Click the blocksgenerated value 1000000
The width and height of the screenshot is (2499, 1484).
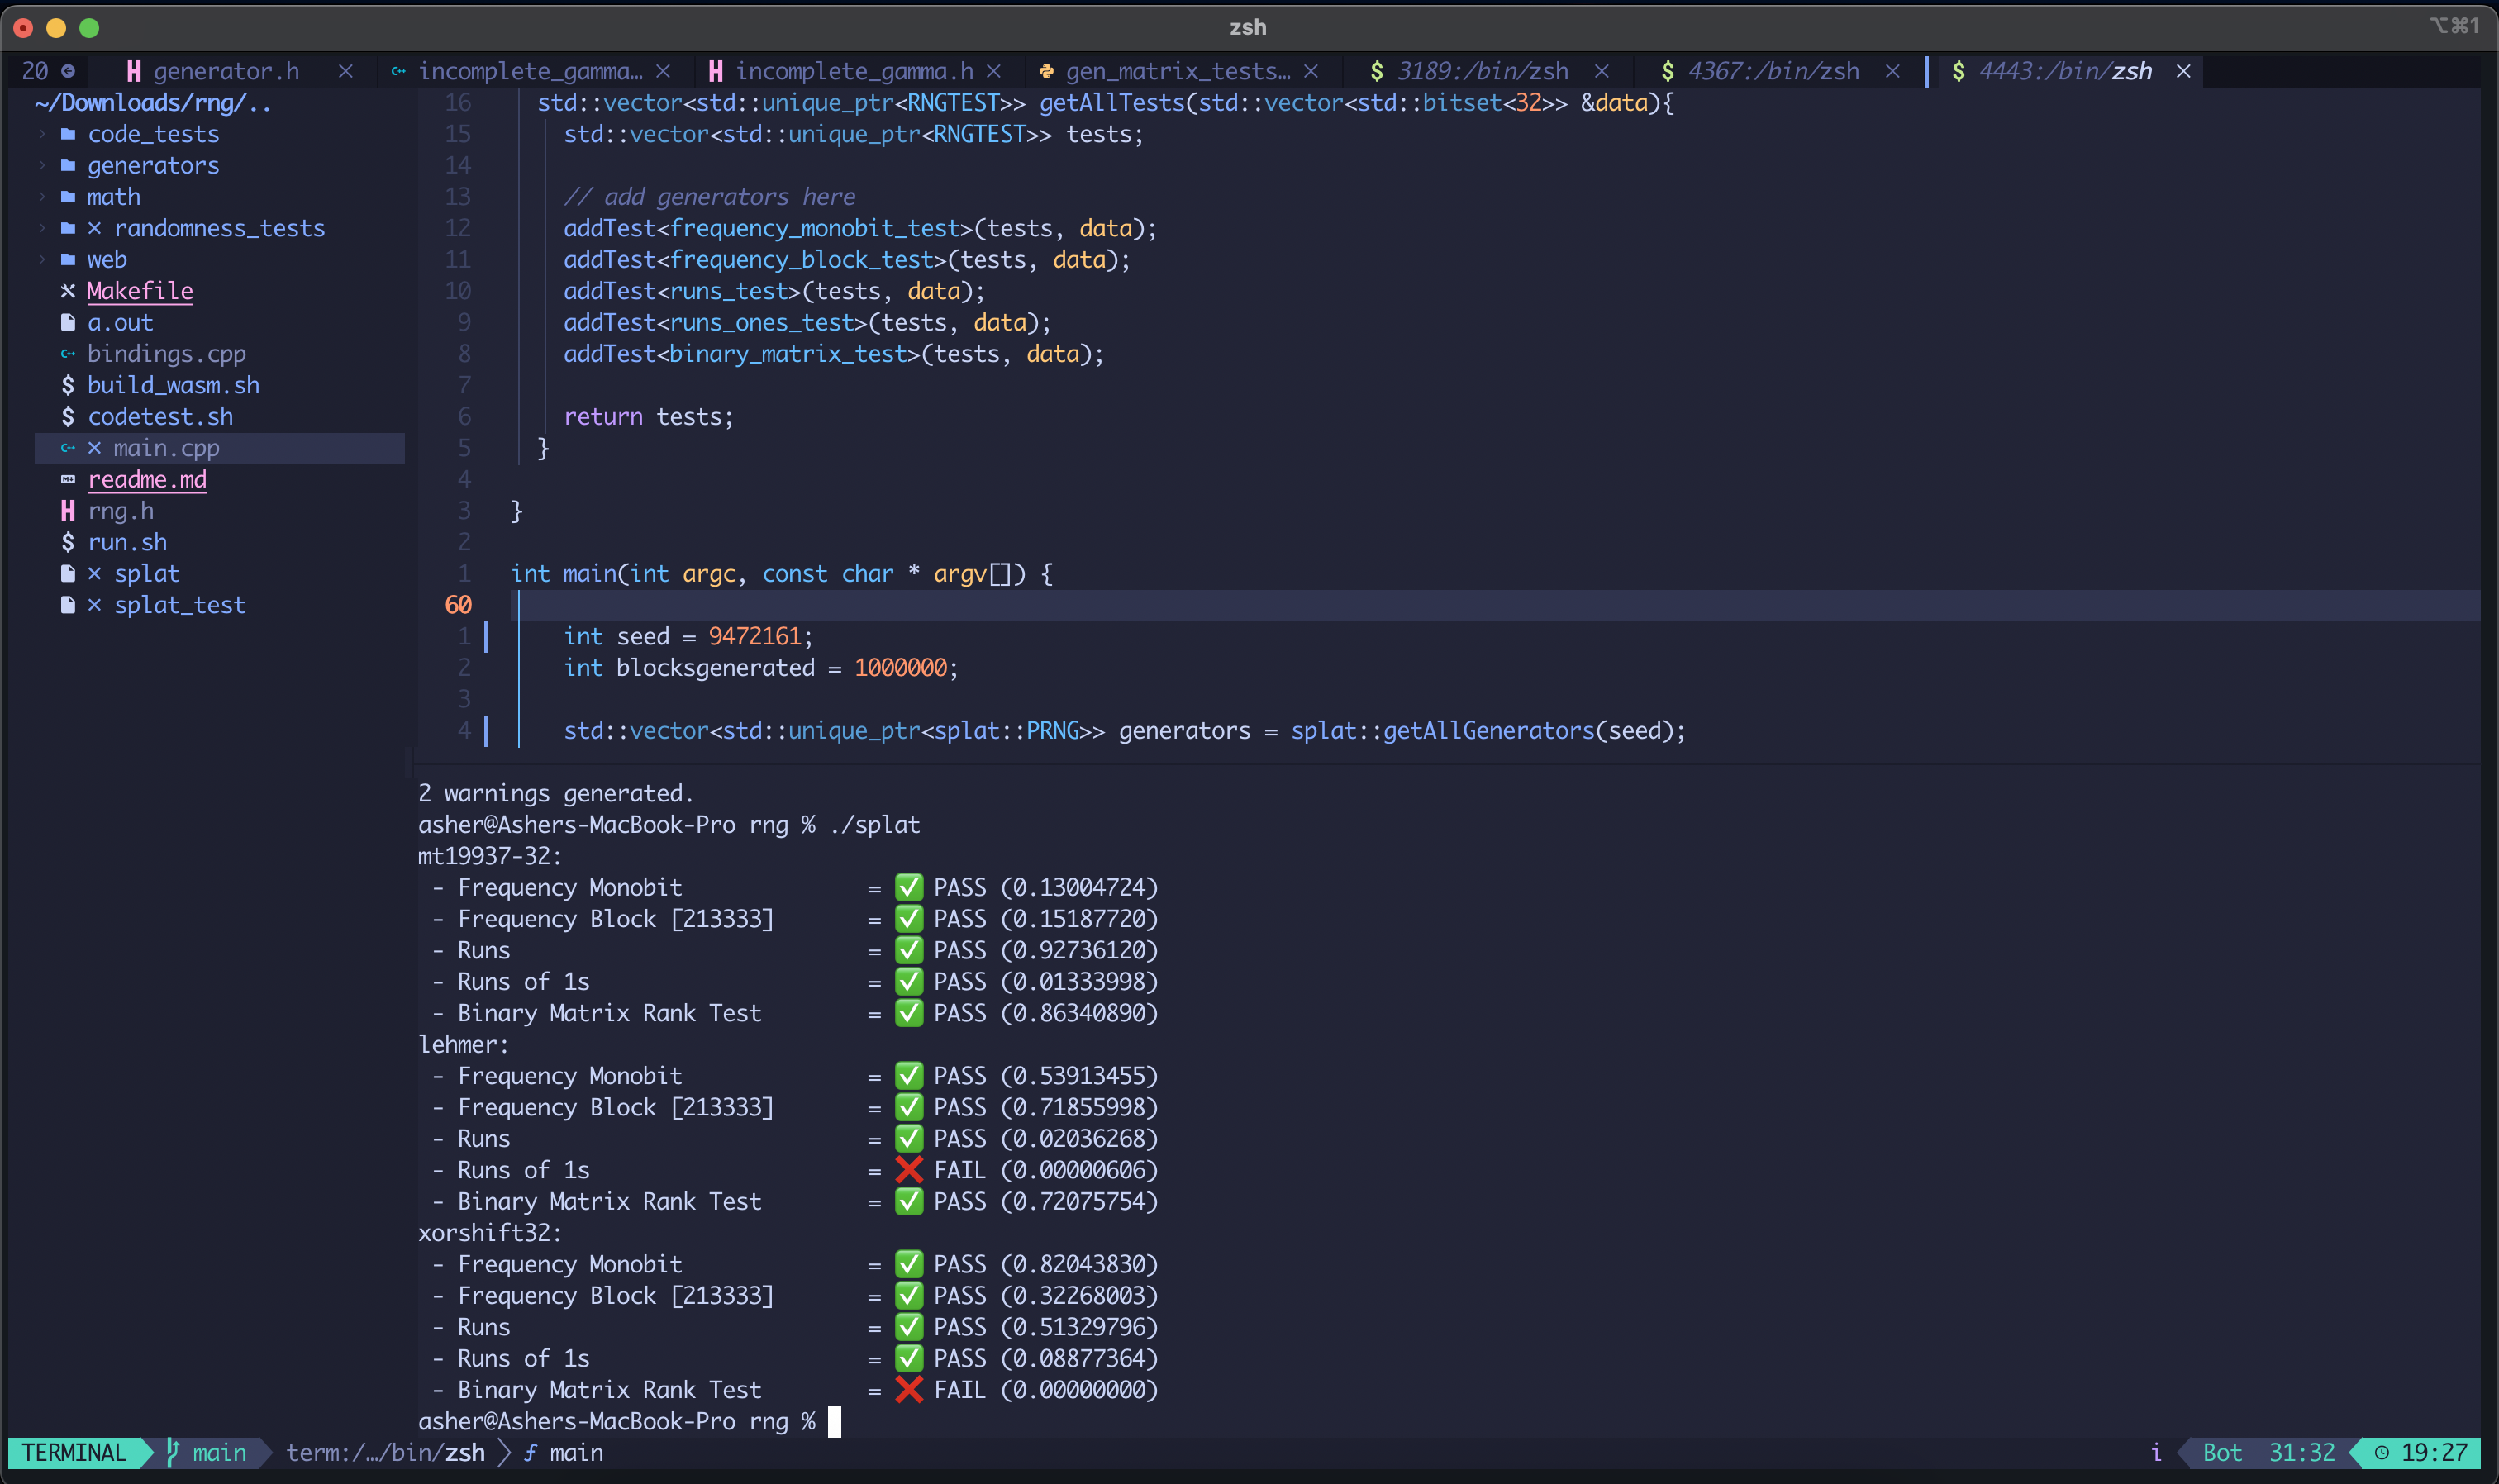[x=900, y=668]
